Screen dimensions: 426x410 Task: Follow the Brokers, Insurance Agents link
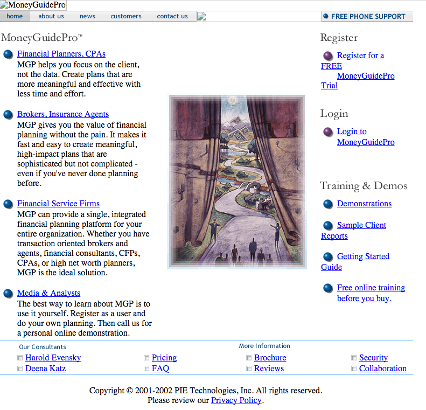tap(63, 114)
